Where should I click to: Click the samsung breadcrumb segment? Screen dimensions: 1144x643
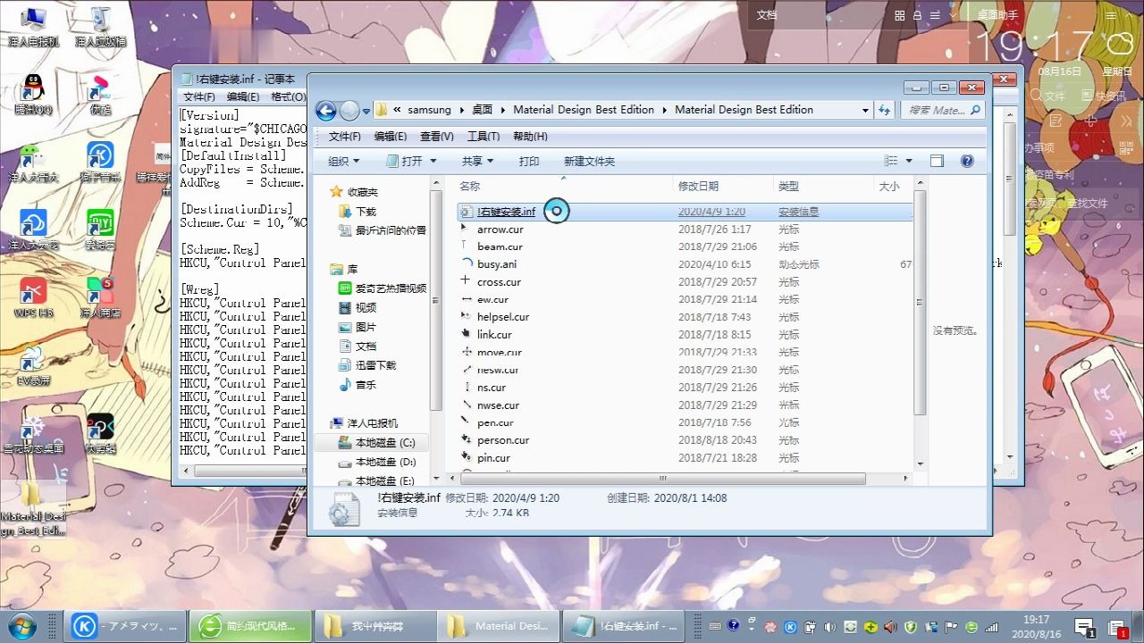coord(429,110)
